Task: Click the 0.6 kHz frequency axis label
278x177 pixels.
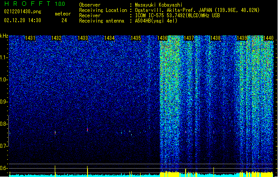Action: [x=4, y=168]
